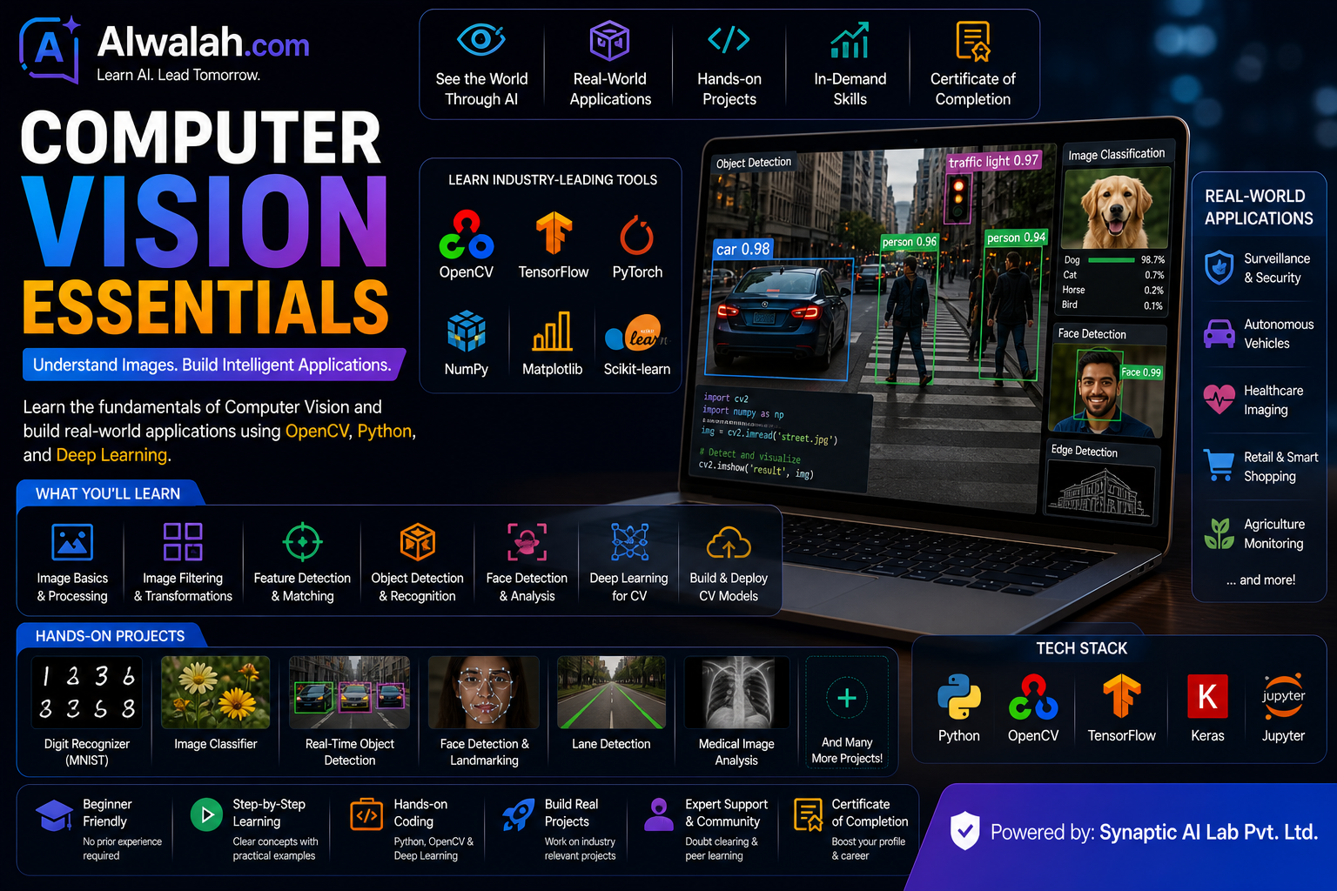
Task: Click the Dog 98.7% confidence bar
Action: [1111, 259]
